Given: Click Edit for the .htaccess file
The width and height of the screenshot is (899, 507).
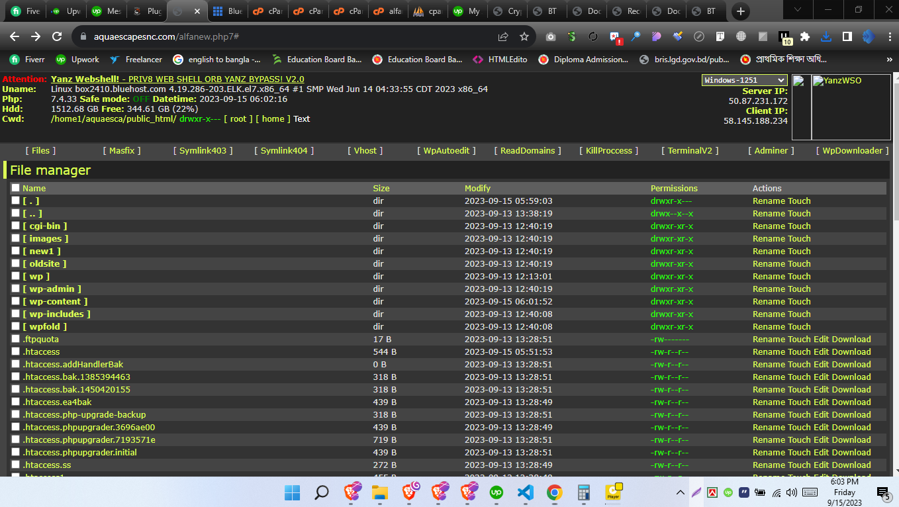Looking at the screenshot, I should pos(821,351).
